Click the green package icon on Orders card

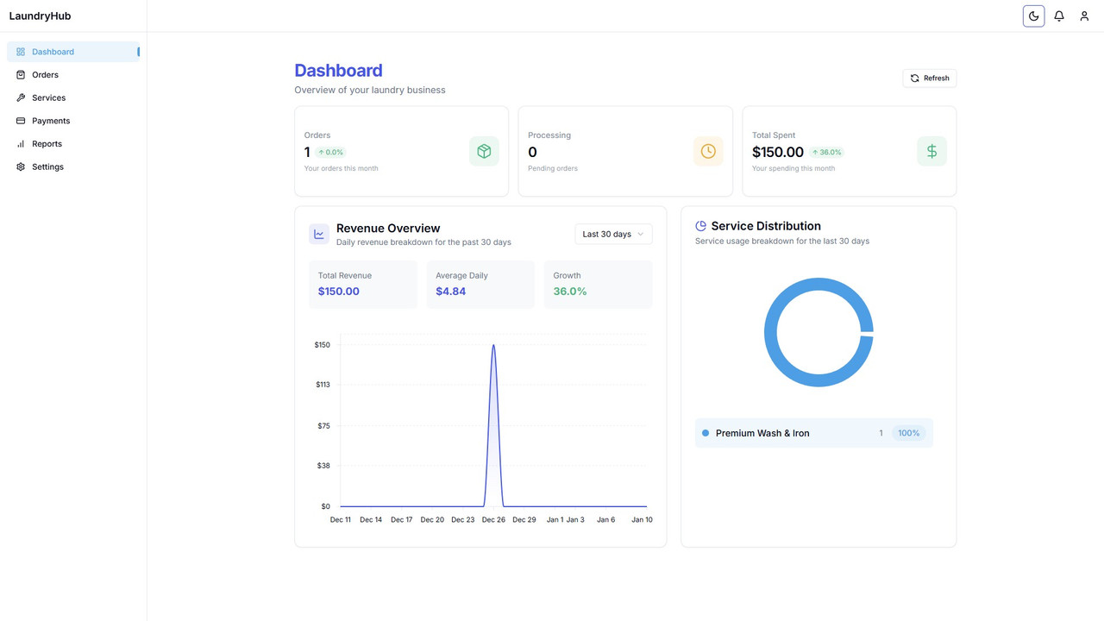pyautogui.click(x=484, y=151)
